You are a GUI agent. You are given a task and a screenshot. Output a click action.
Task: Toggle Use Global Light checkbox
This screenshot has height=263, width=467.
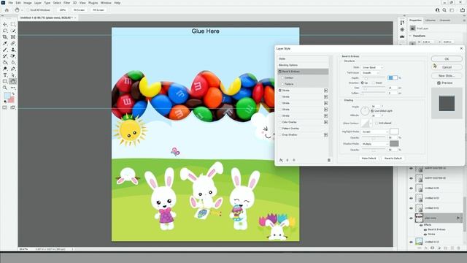372,111
